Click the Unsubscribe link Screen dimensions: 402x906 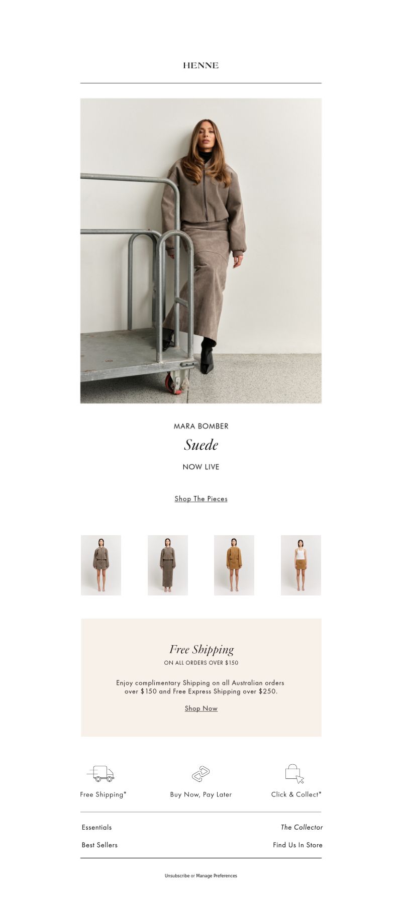(177, 876)
